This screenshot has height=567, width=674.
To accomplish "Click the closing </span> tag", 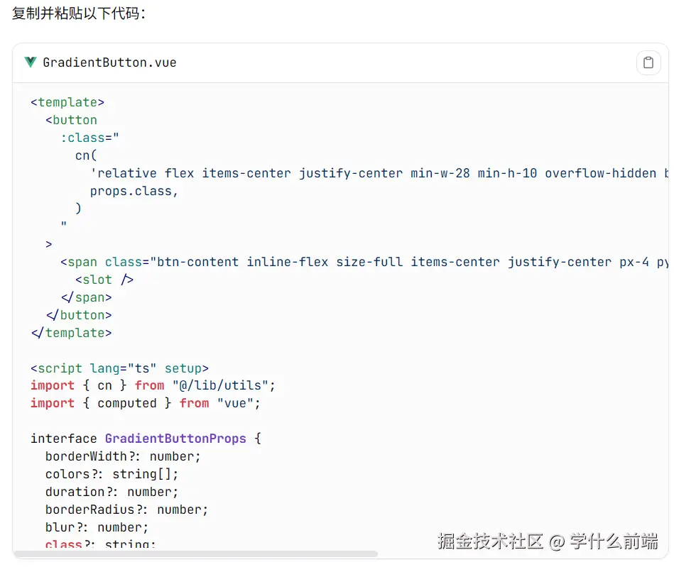I will (86, 297).
